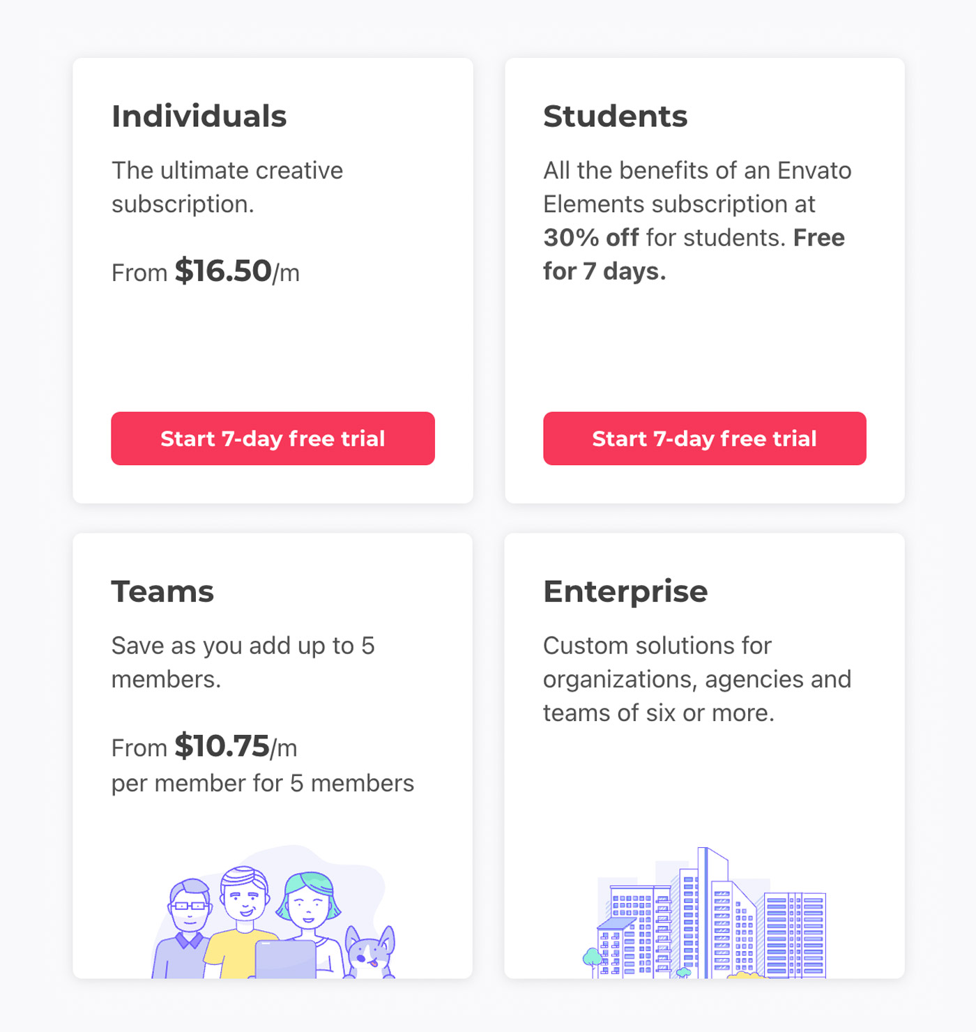Open the Individuals plan heading

tap(199, 116)
